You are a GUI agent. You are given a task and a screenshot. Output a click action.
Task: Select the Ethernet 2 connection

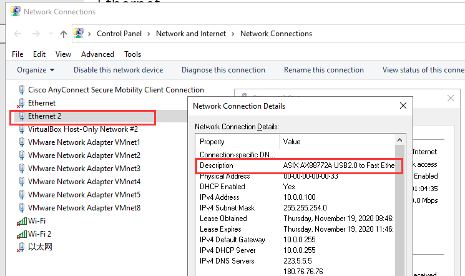pos(44,116)
